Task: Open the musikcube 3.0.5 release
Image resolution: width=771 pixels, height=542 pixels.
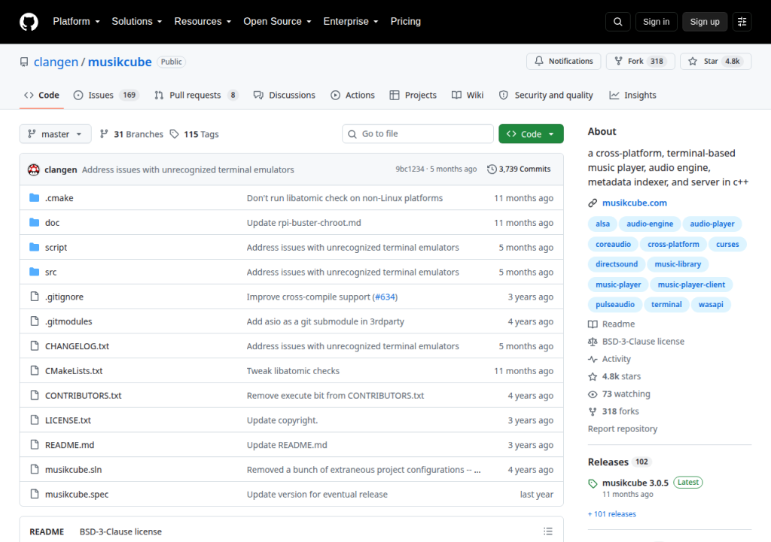Action: [635, 483]
